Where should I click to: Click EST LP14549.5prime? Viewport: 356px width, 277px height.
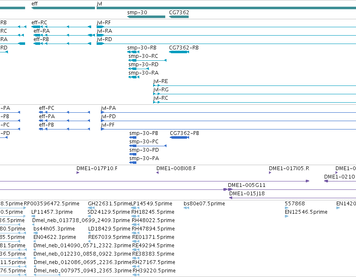click(135, 208)
